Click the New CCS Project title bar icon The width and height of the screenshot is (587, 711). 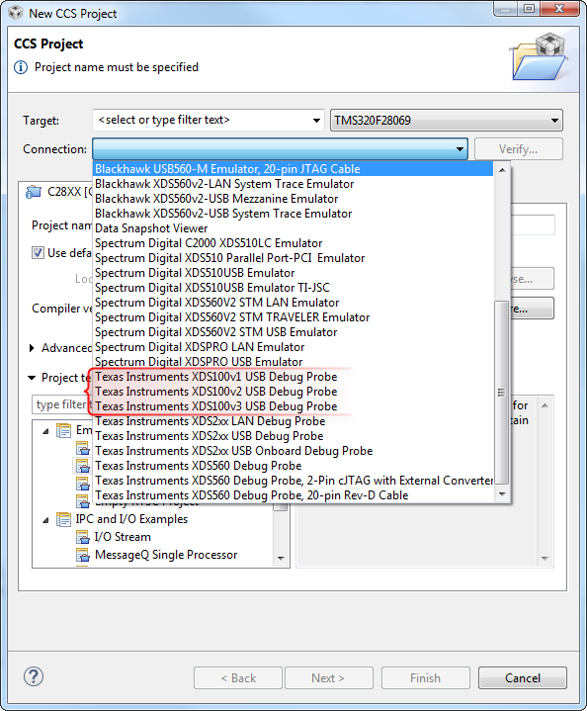click(16, 13)
